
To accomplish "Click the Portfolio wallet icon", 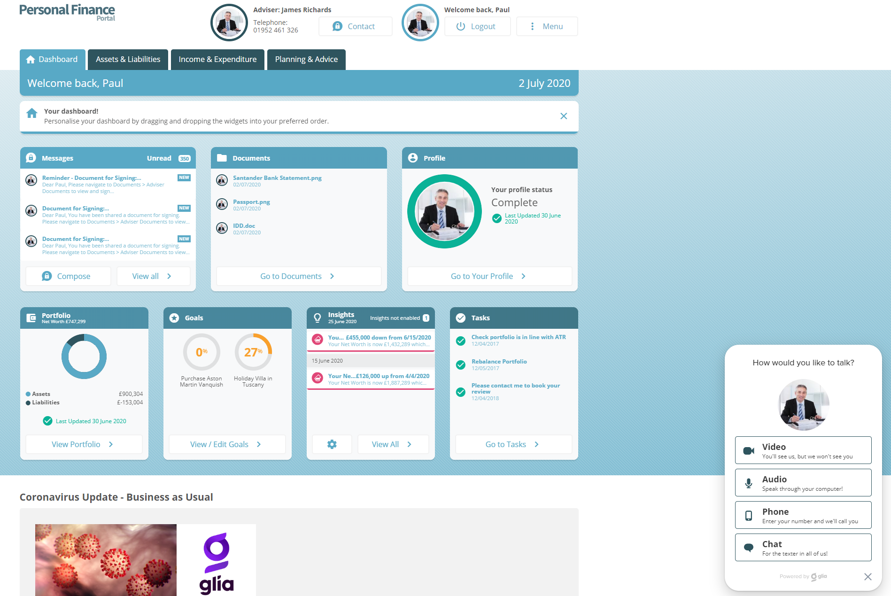I will [31, 318].
